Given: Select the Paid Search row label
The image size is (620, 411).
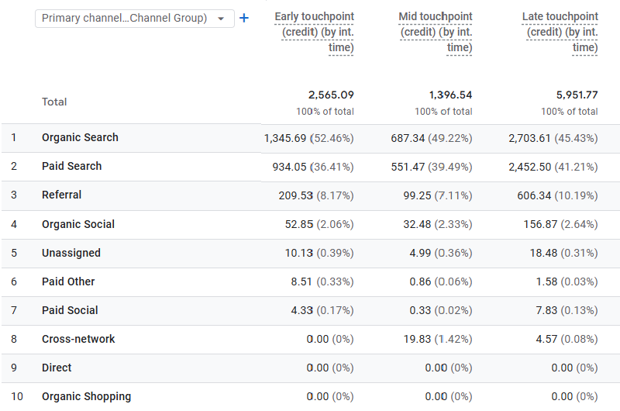Looking at the screenshot, I should click(71, 166).
